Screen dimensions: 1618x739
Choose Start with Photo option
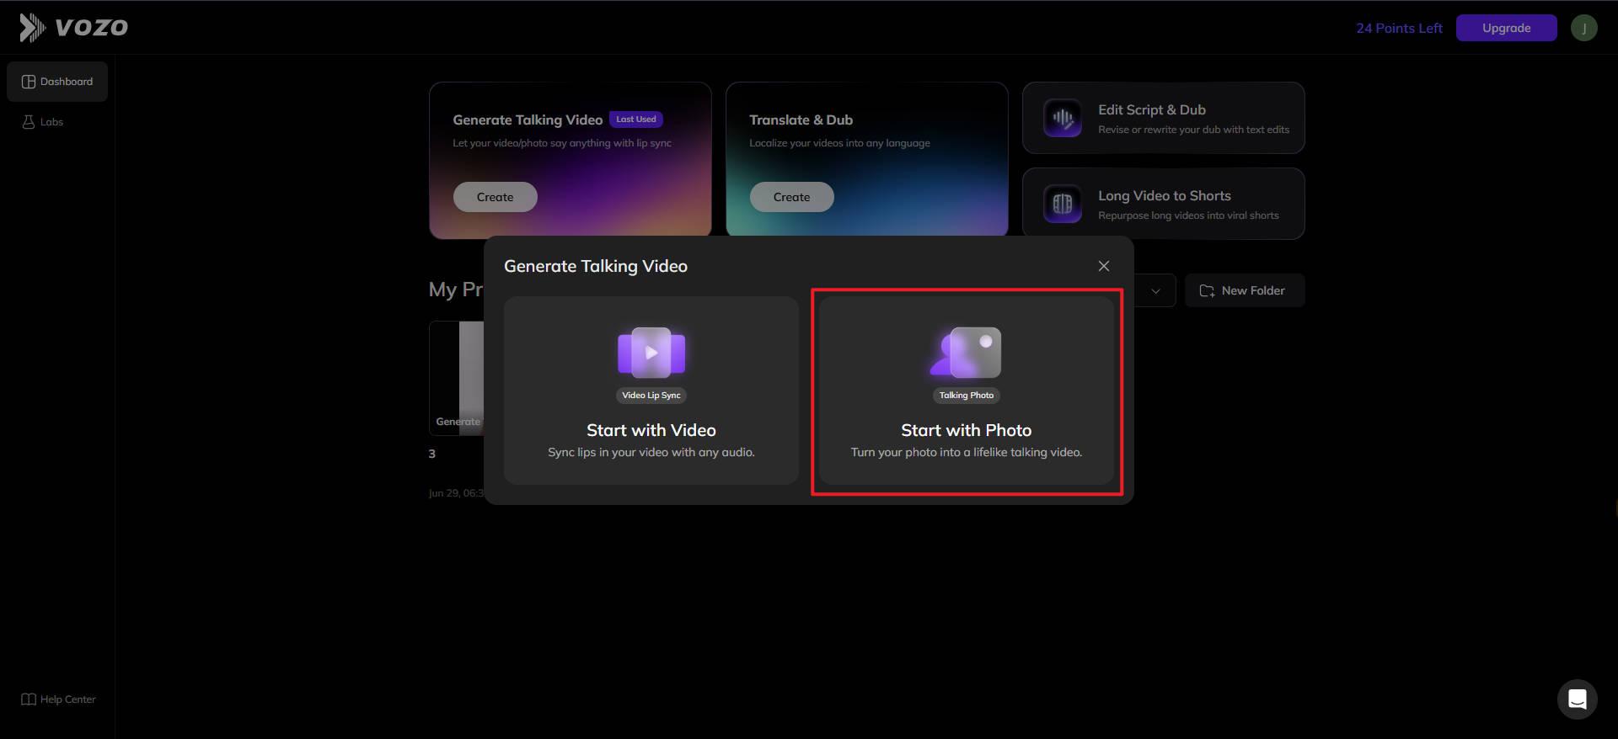tap(967, 391)
